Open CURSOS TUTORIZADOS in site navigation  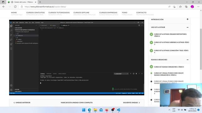(59, 13)
